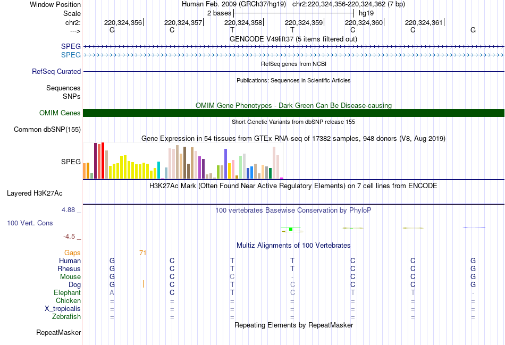
Task: Click the hg19 label beside the scale bar
Action: click(366, 13)
